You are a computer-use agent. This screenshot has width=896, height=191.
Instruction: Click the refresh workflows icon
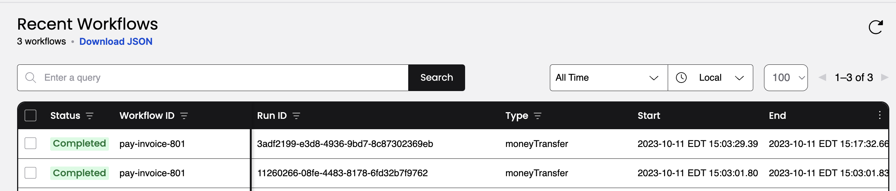(x=876, y=27)
